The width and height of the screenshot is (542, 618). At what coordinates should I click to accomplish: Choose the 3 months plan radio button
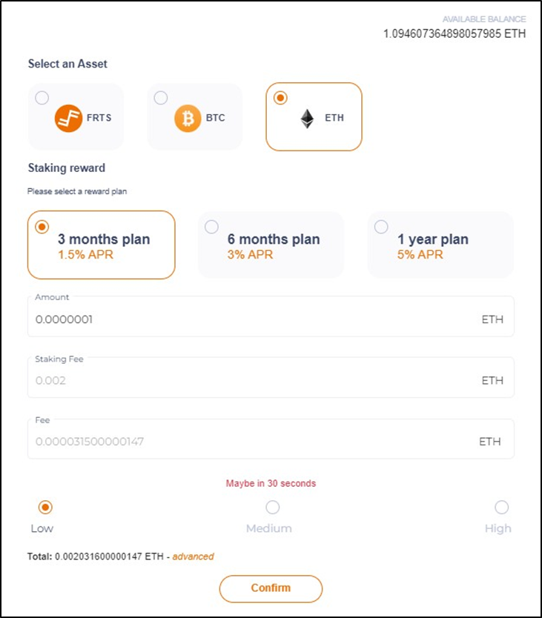click(42, 227)
